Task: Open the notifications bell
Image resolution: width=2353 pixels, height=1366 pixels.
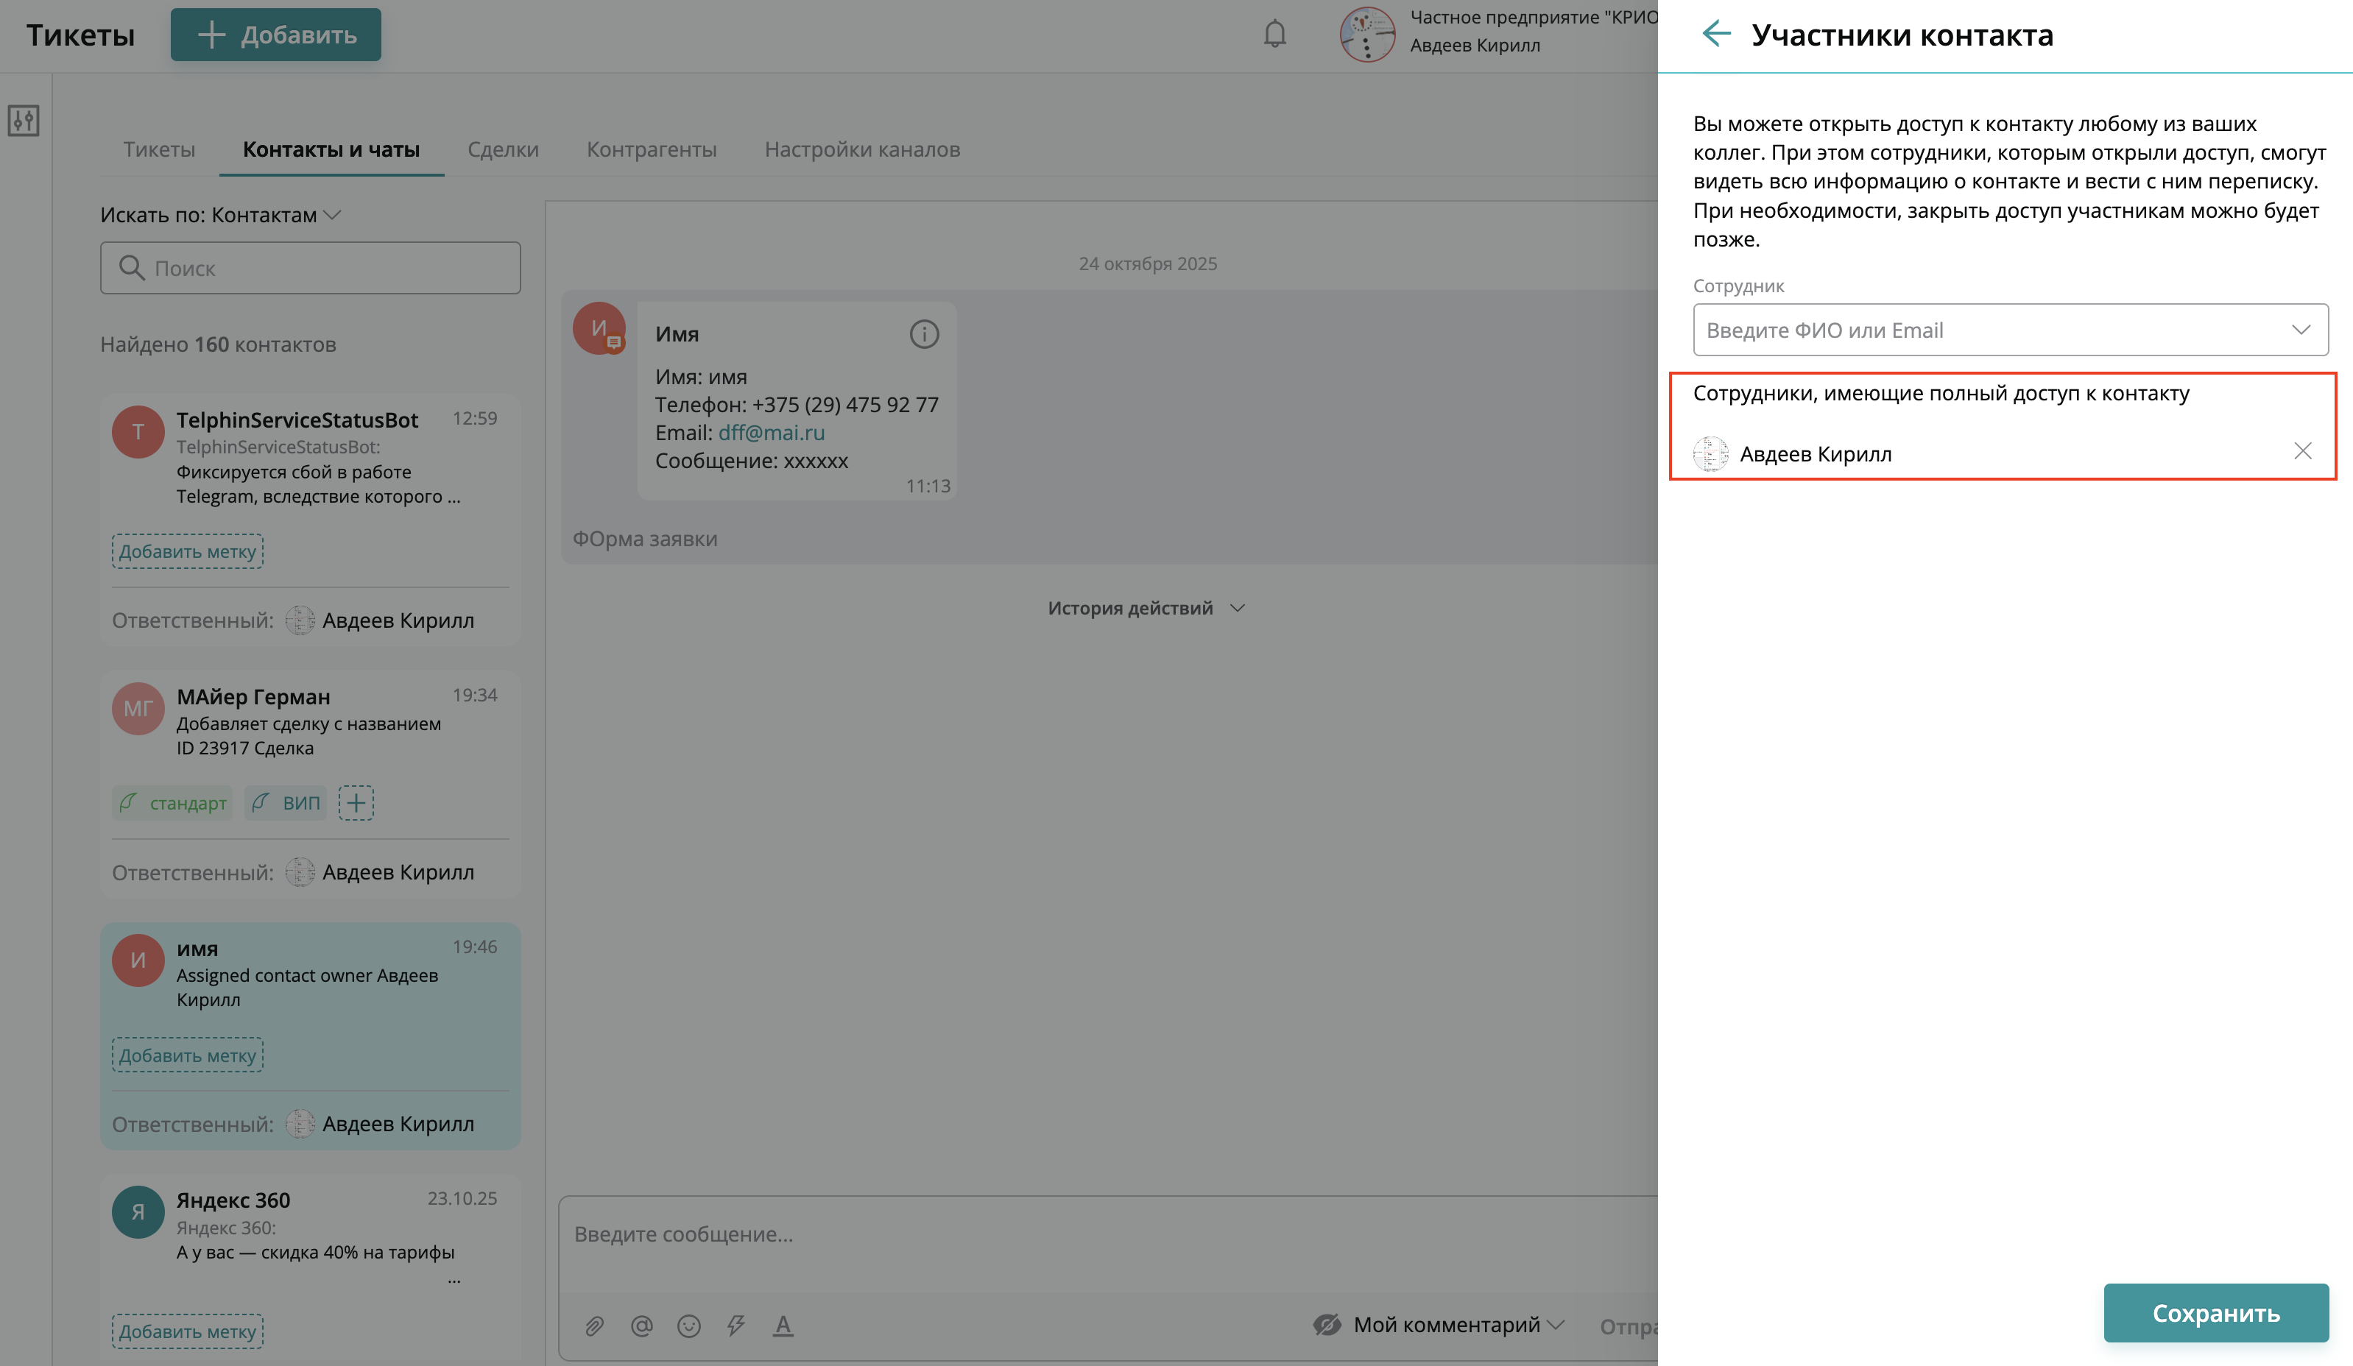Action: (x=1274, y=35)
